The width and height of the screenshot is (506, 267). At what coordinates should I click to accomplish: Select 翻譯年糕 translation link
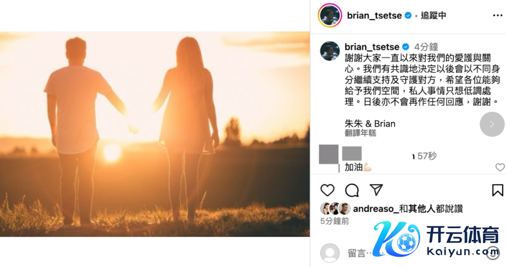click(x=360, y=133)
